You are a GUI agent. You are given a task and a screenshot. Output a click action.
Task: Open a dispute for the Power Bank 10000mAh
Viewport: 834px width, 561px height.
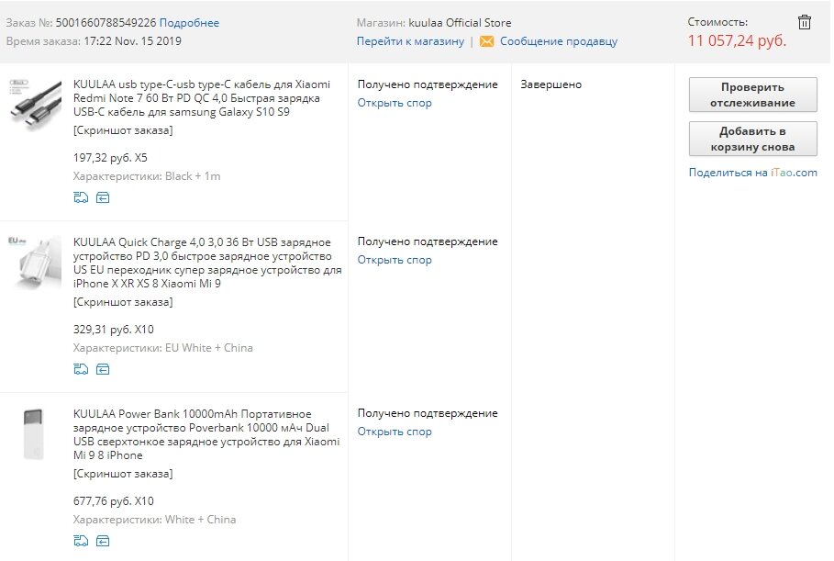[x=395, y=432]
